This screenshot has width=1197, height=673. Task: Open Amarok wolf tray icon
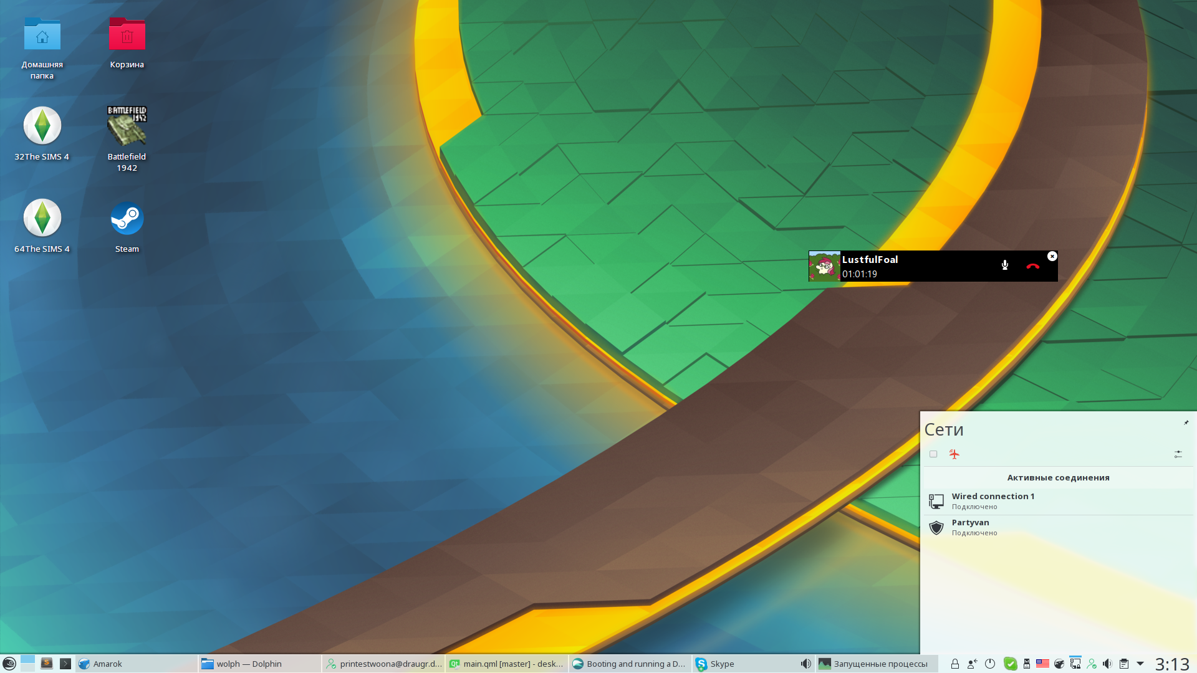tap(1059, 664)
